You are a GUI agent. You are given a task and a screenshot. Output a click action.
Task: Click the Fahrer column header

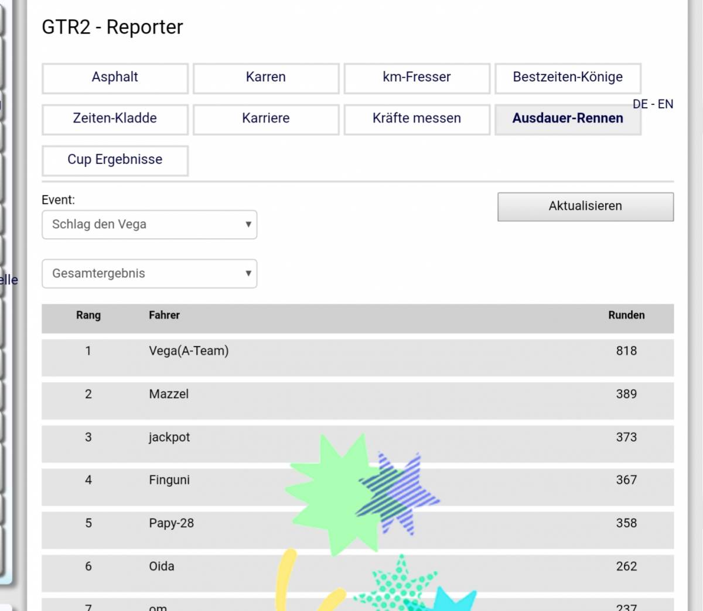164,315
